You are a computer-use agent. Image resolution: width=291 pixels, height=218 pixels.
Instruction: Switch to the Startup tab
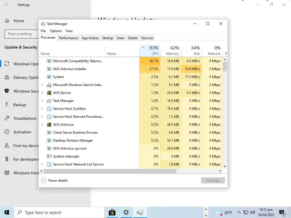108,38
